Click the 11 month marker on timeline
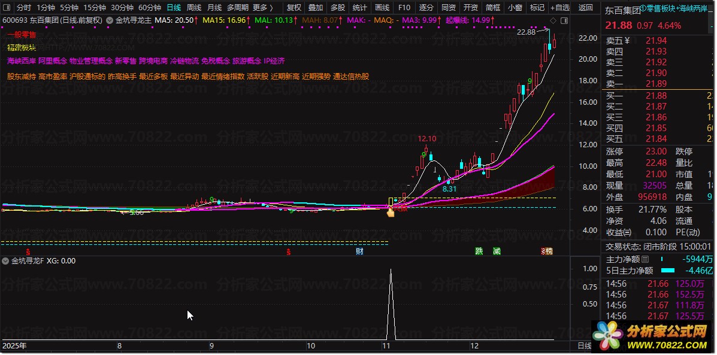The image size is (717, 355). click(388, 346)
